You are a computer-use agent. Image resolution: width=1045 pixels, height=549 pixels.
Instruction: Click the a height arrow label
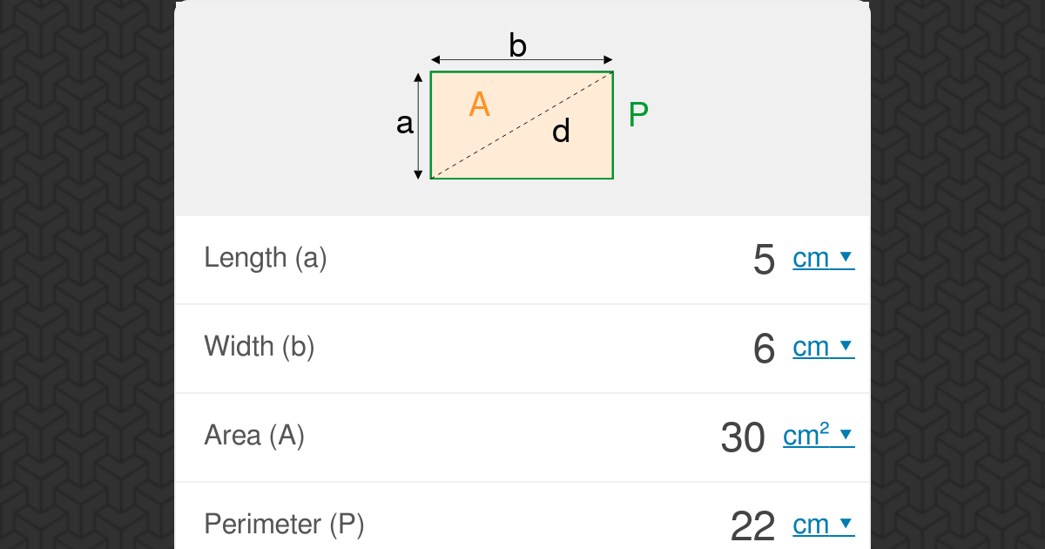click(405, 125)
